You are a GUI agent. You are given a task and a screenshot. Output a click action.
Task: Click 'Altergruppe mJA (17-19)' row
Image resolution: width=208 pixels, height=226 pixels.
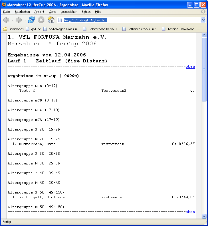pyautogui.click(x=34, y=120)
